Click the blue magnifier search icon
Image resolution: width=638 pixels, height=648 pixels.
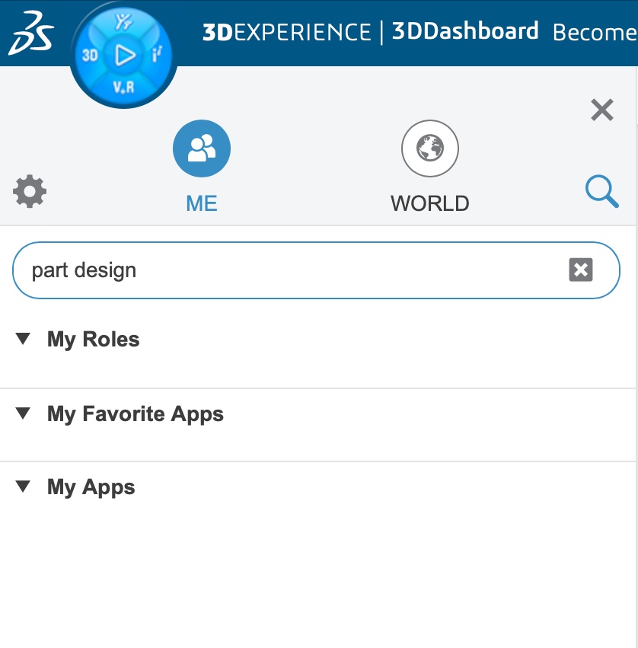(x=601, y=190)
